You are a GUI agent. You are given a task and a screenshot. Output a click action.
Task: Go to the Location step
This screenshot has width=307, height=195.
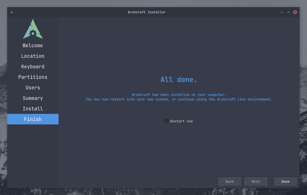pos(33,56)
